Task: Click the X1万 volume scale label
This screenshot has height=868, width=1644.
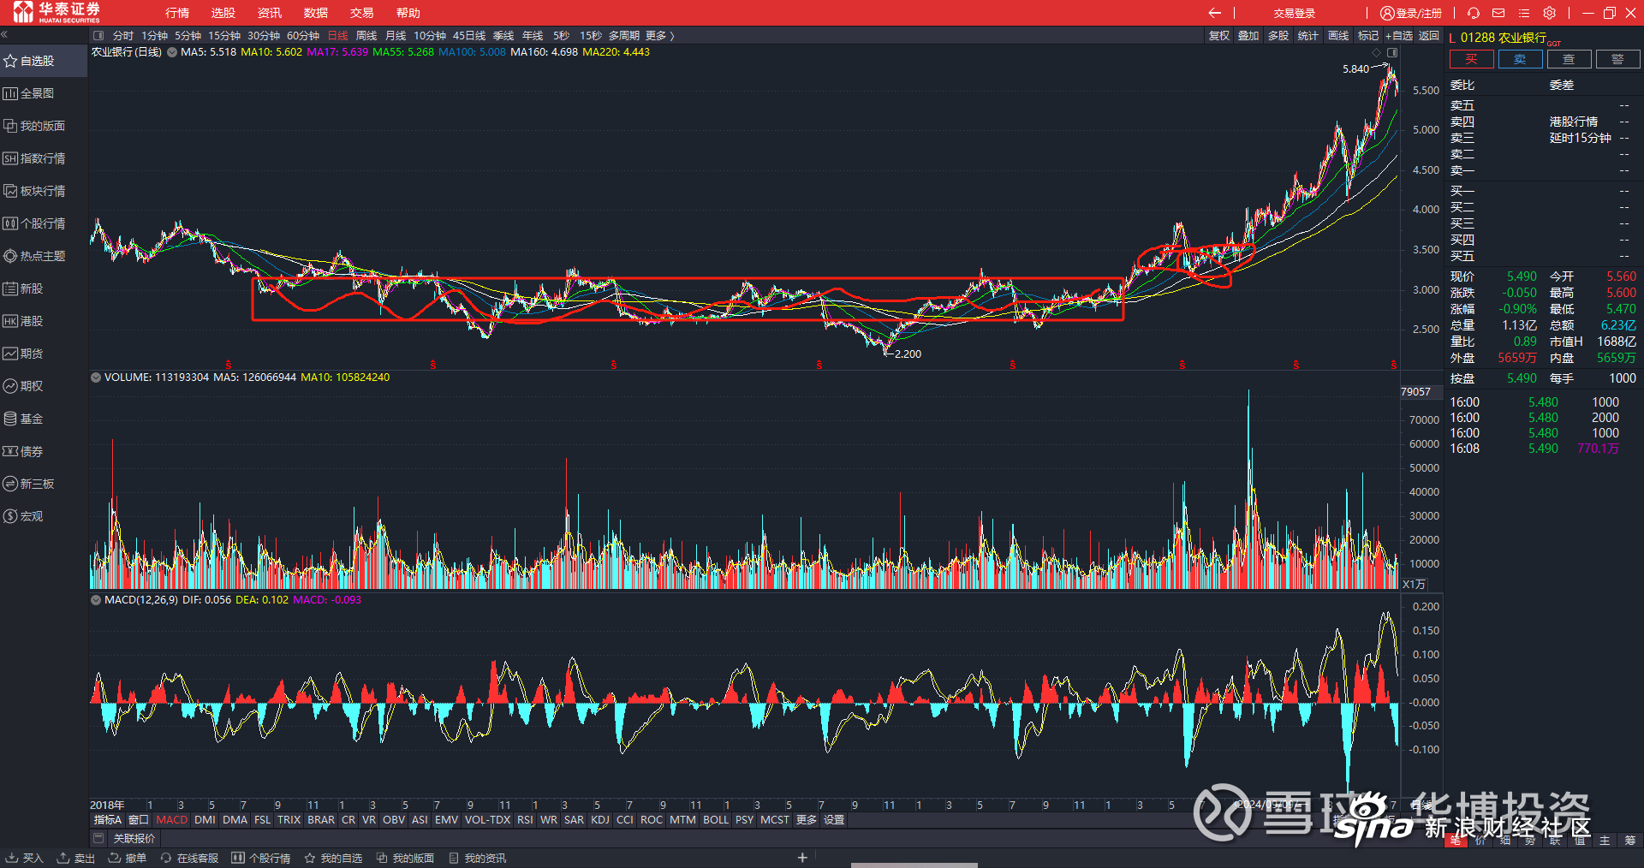Action: coord(1414,585)
